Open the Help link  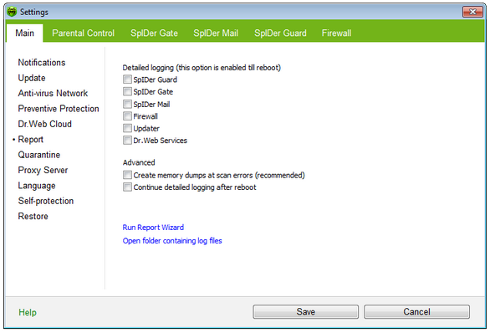click(28, 312)
